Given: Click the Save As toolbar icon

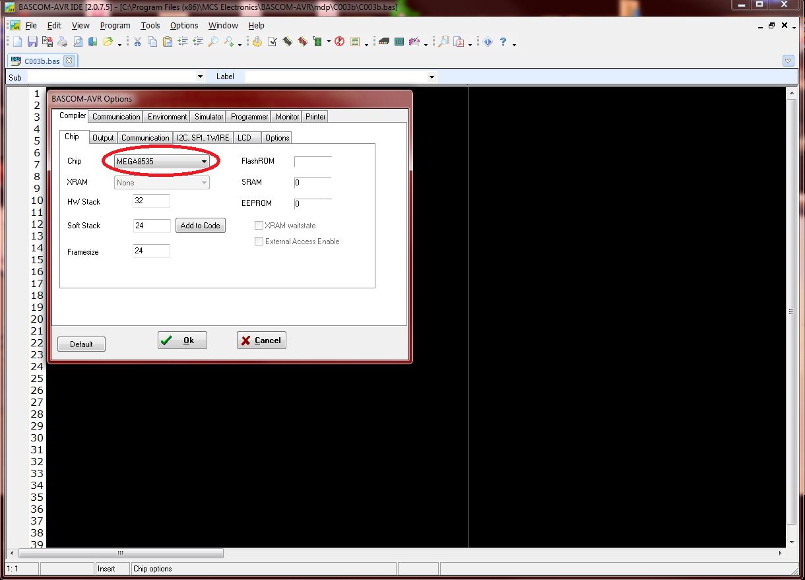Looking at the screenshot, I should click(x=47, y=42).
